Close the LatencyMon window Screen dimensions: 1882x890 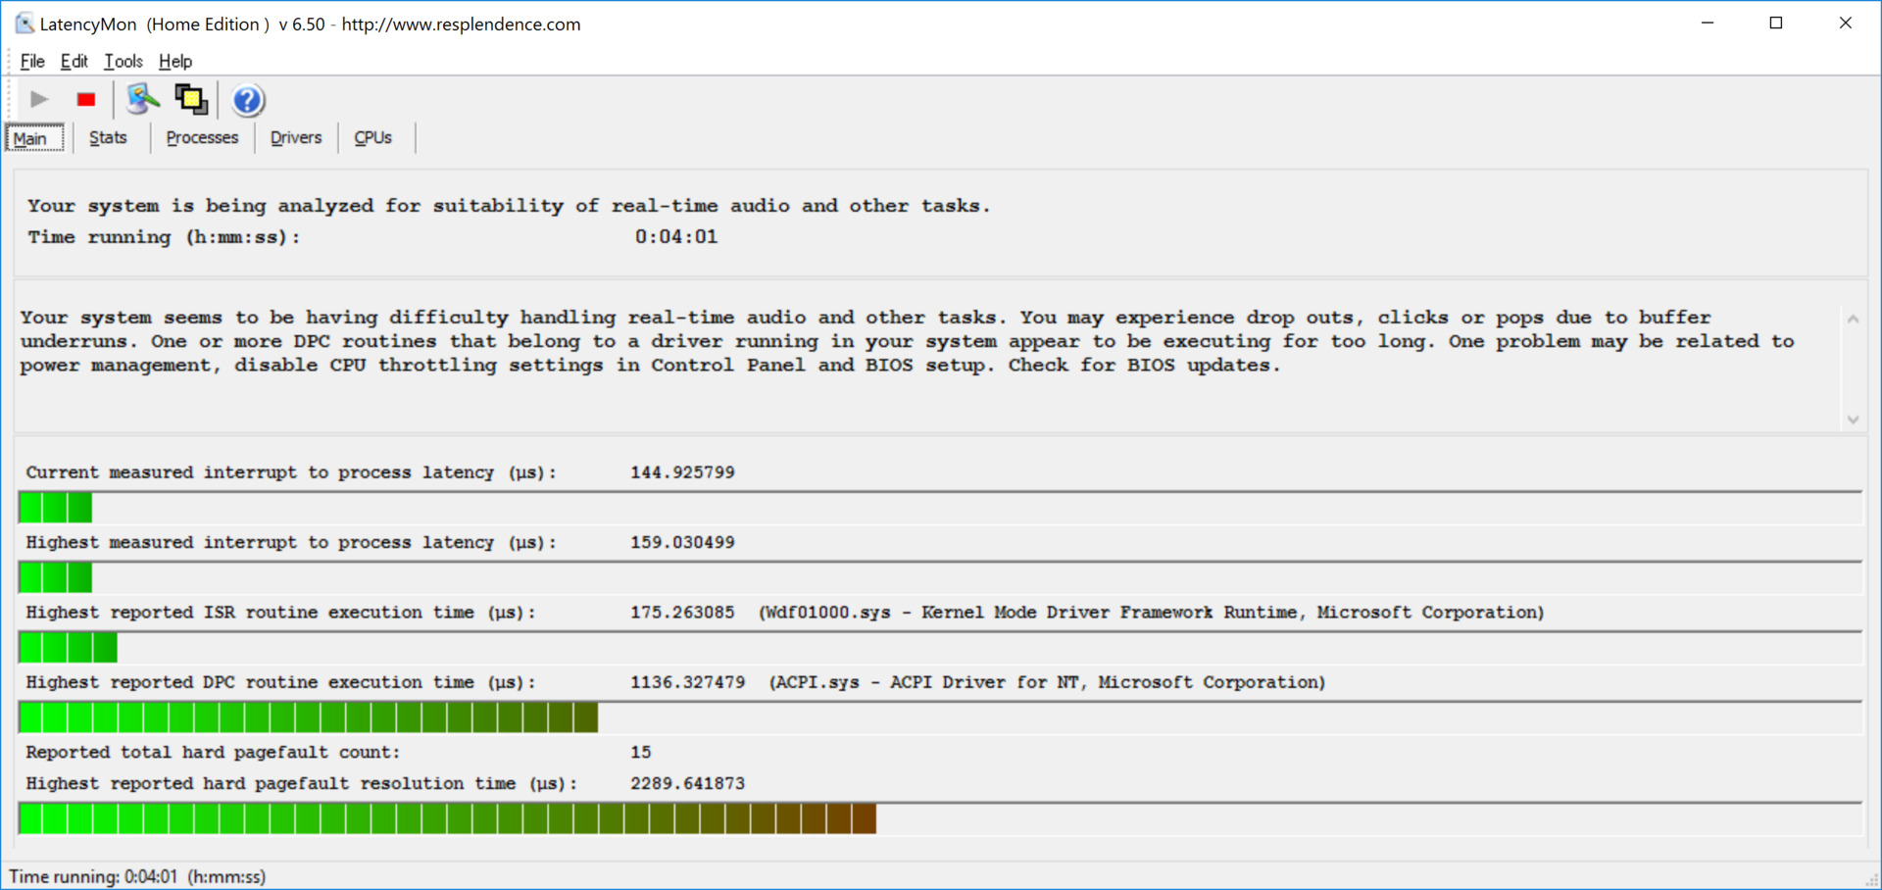1845,23
